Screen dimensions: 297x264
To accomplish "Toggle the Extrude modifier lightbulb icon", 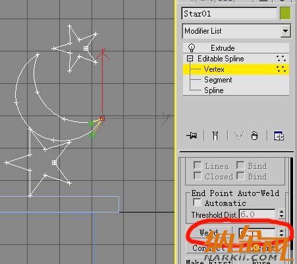I will point(192,48).
